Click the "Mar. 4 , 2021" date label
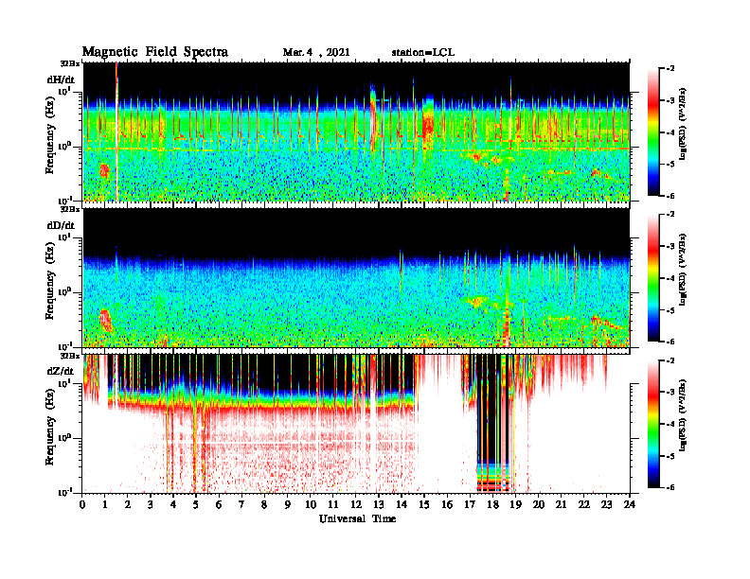750x579 pixels. click(x=316, y=53)
